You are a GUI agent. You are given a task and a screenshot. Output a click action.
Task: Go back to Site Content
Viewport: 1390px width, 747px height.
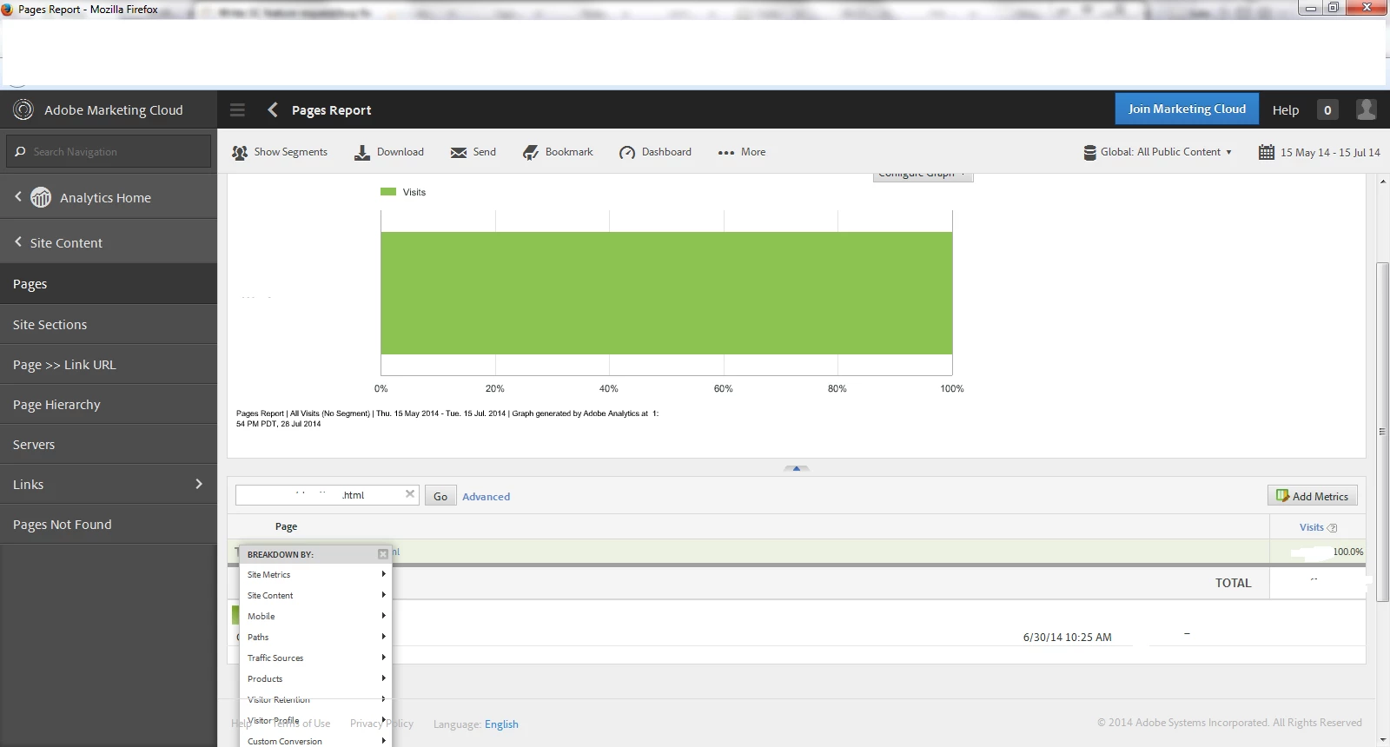(x=109, y=242)
